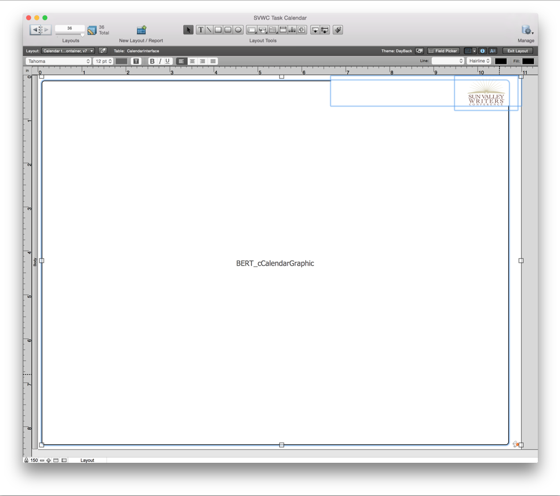Click the Theme: DayBack label
This screenshot has height=496, width=560.
(x=396, y=51)
